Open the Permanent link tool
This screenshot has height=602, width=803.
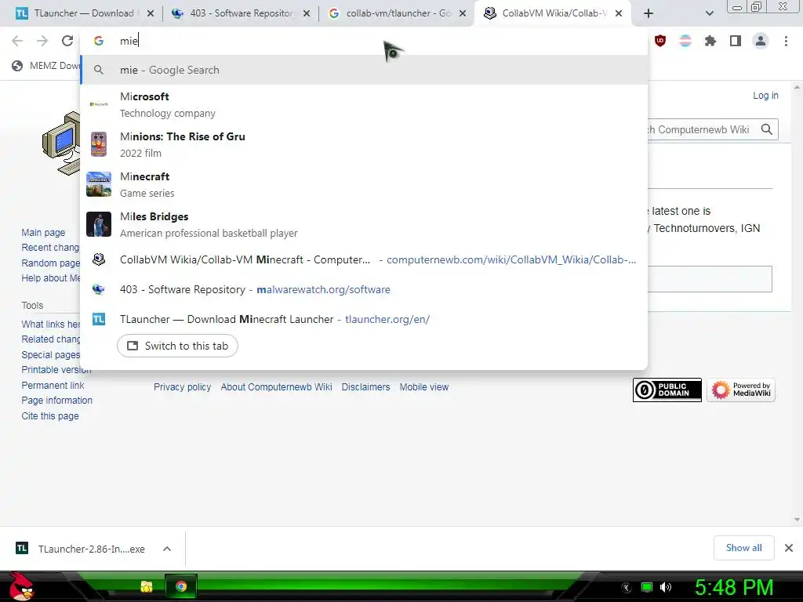pos(53,386)
